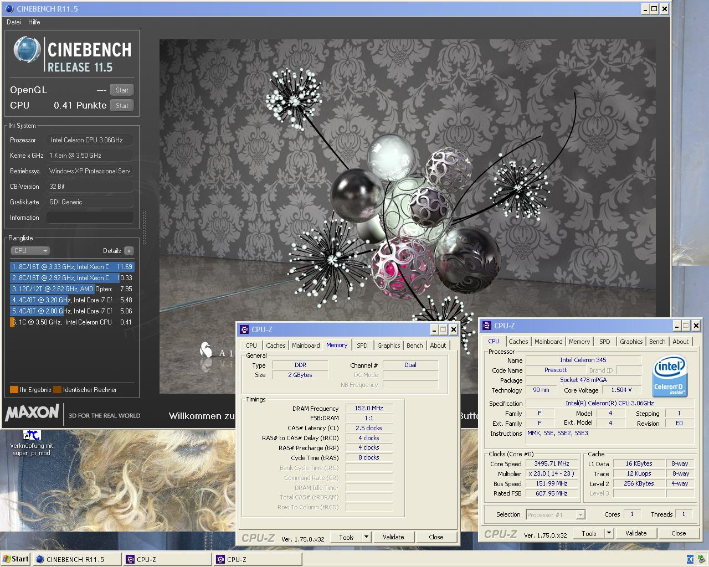Click CPU-Z CPU window title icon
The height and width of the screenshot is (567, 709).
pos(487,326)
